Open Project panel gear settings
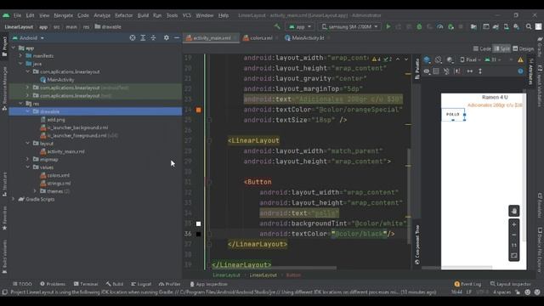544x306 pixels. 167,37
